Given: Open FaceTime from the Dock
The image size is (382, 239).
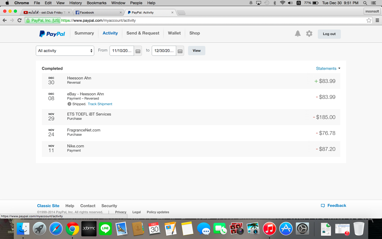Looking at the screenshot, I should pos(220,229).
